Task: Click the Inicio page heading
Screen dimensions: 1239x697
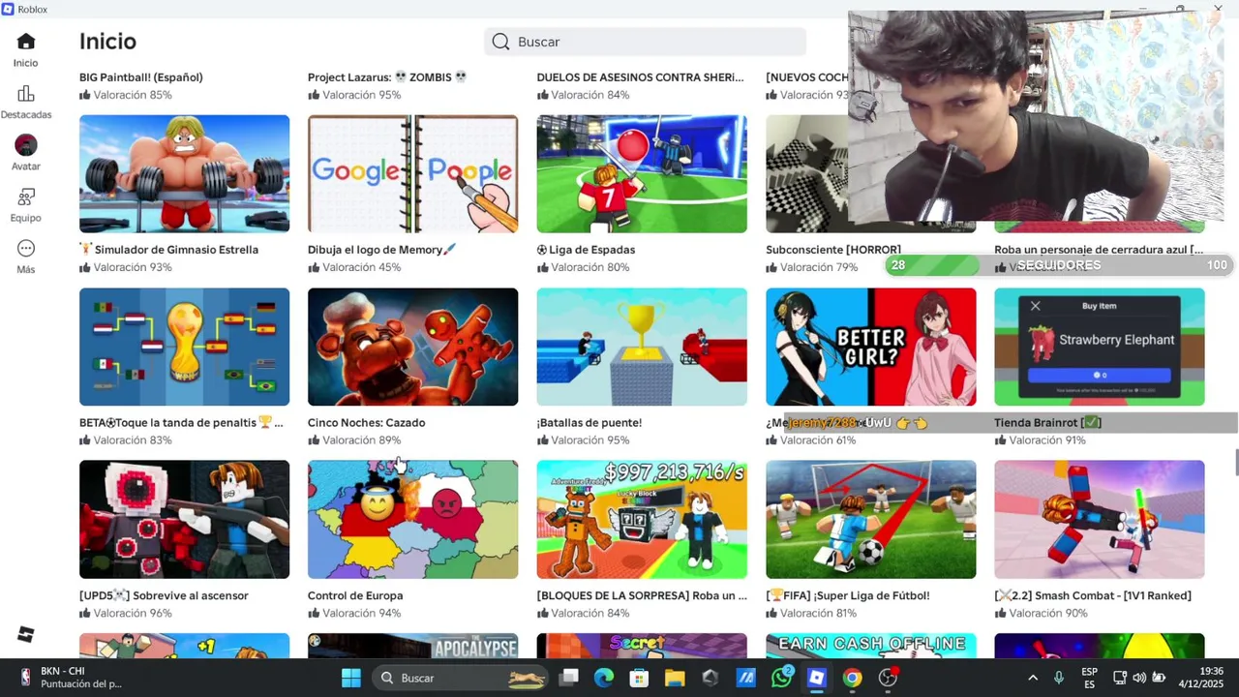Action: [107, 42]
